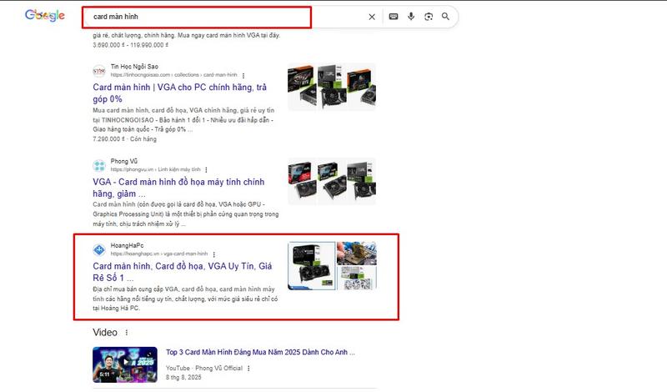Viewport: 667px width, 392px height.
Task: Click HoangHaPc site favicon
Action: (99, 249)
